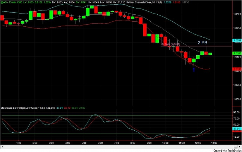Click the 1.0000 price axis label

[x=237, y=99]
